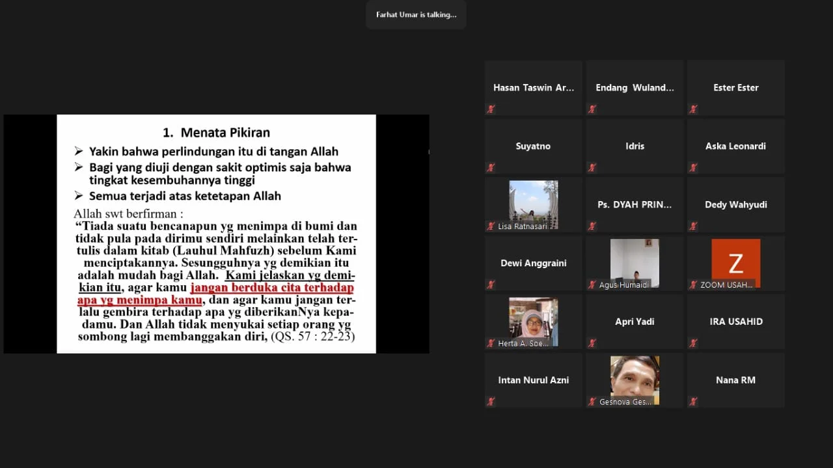
Task: Click 'Farhat Umar is talking...' indicator
Action: point(416,14)
